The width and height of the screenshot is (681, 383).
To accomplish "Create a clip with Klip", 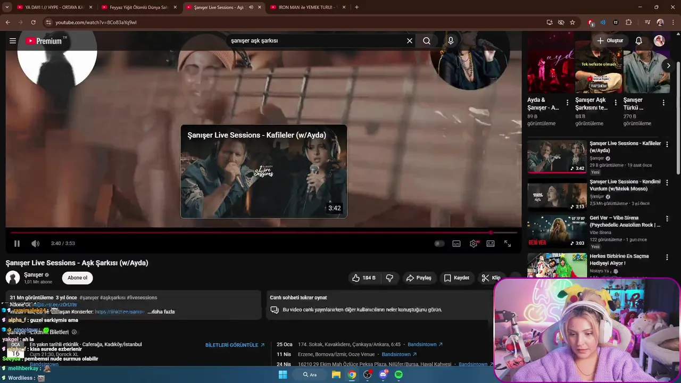I will pos(491,278).
